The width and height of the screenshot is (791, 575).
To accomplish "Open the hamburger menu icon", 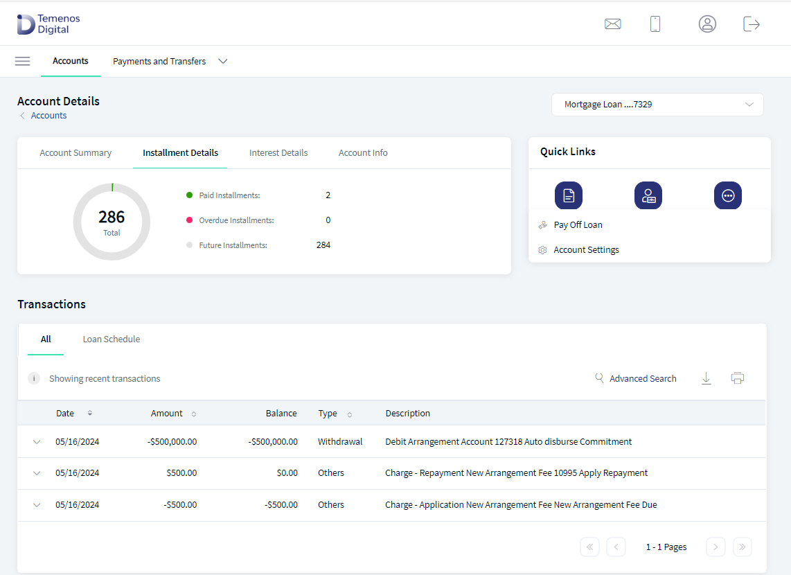I will coord(22,61).
